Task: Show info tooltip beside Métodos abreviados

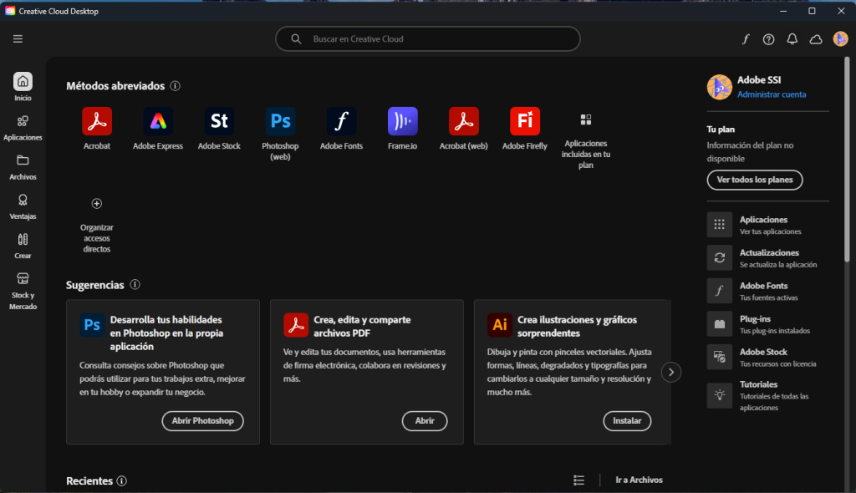Action: pos(175,86)
